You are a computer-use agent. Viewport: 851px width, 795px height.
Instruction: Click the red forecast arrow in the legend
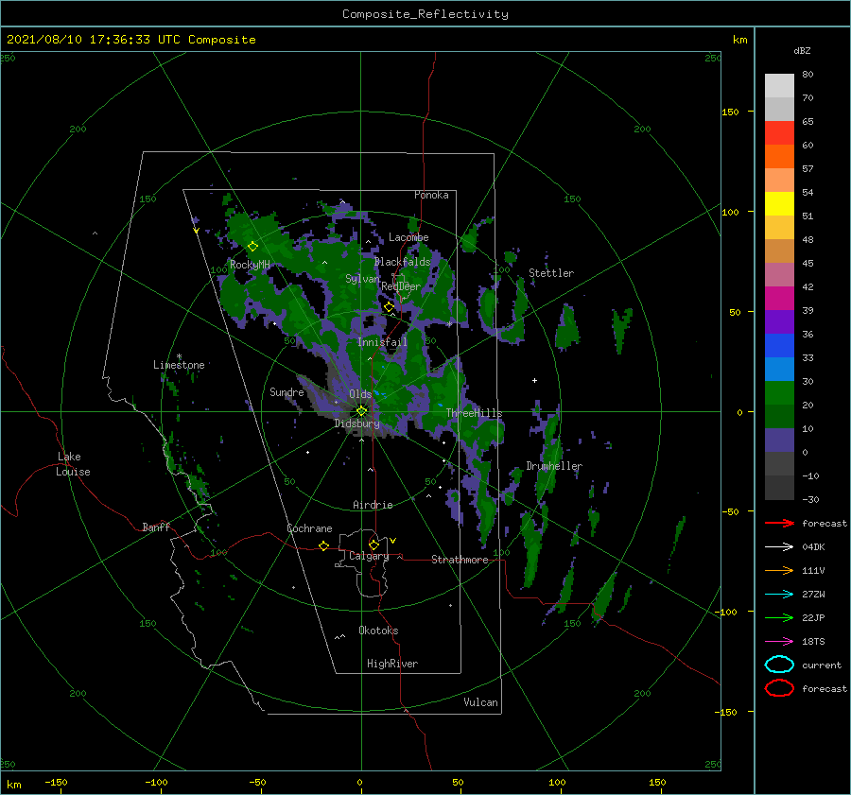(779, 523)
